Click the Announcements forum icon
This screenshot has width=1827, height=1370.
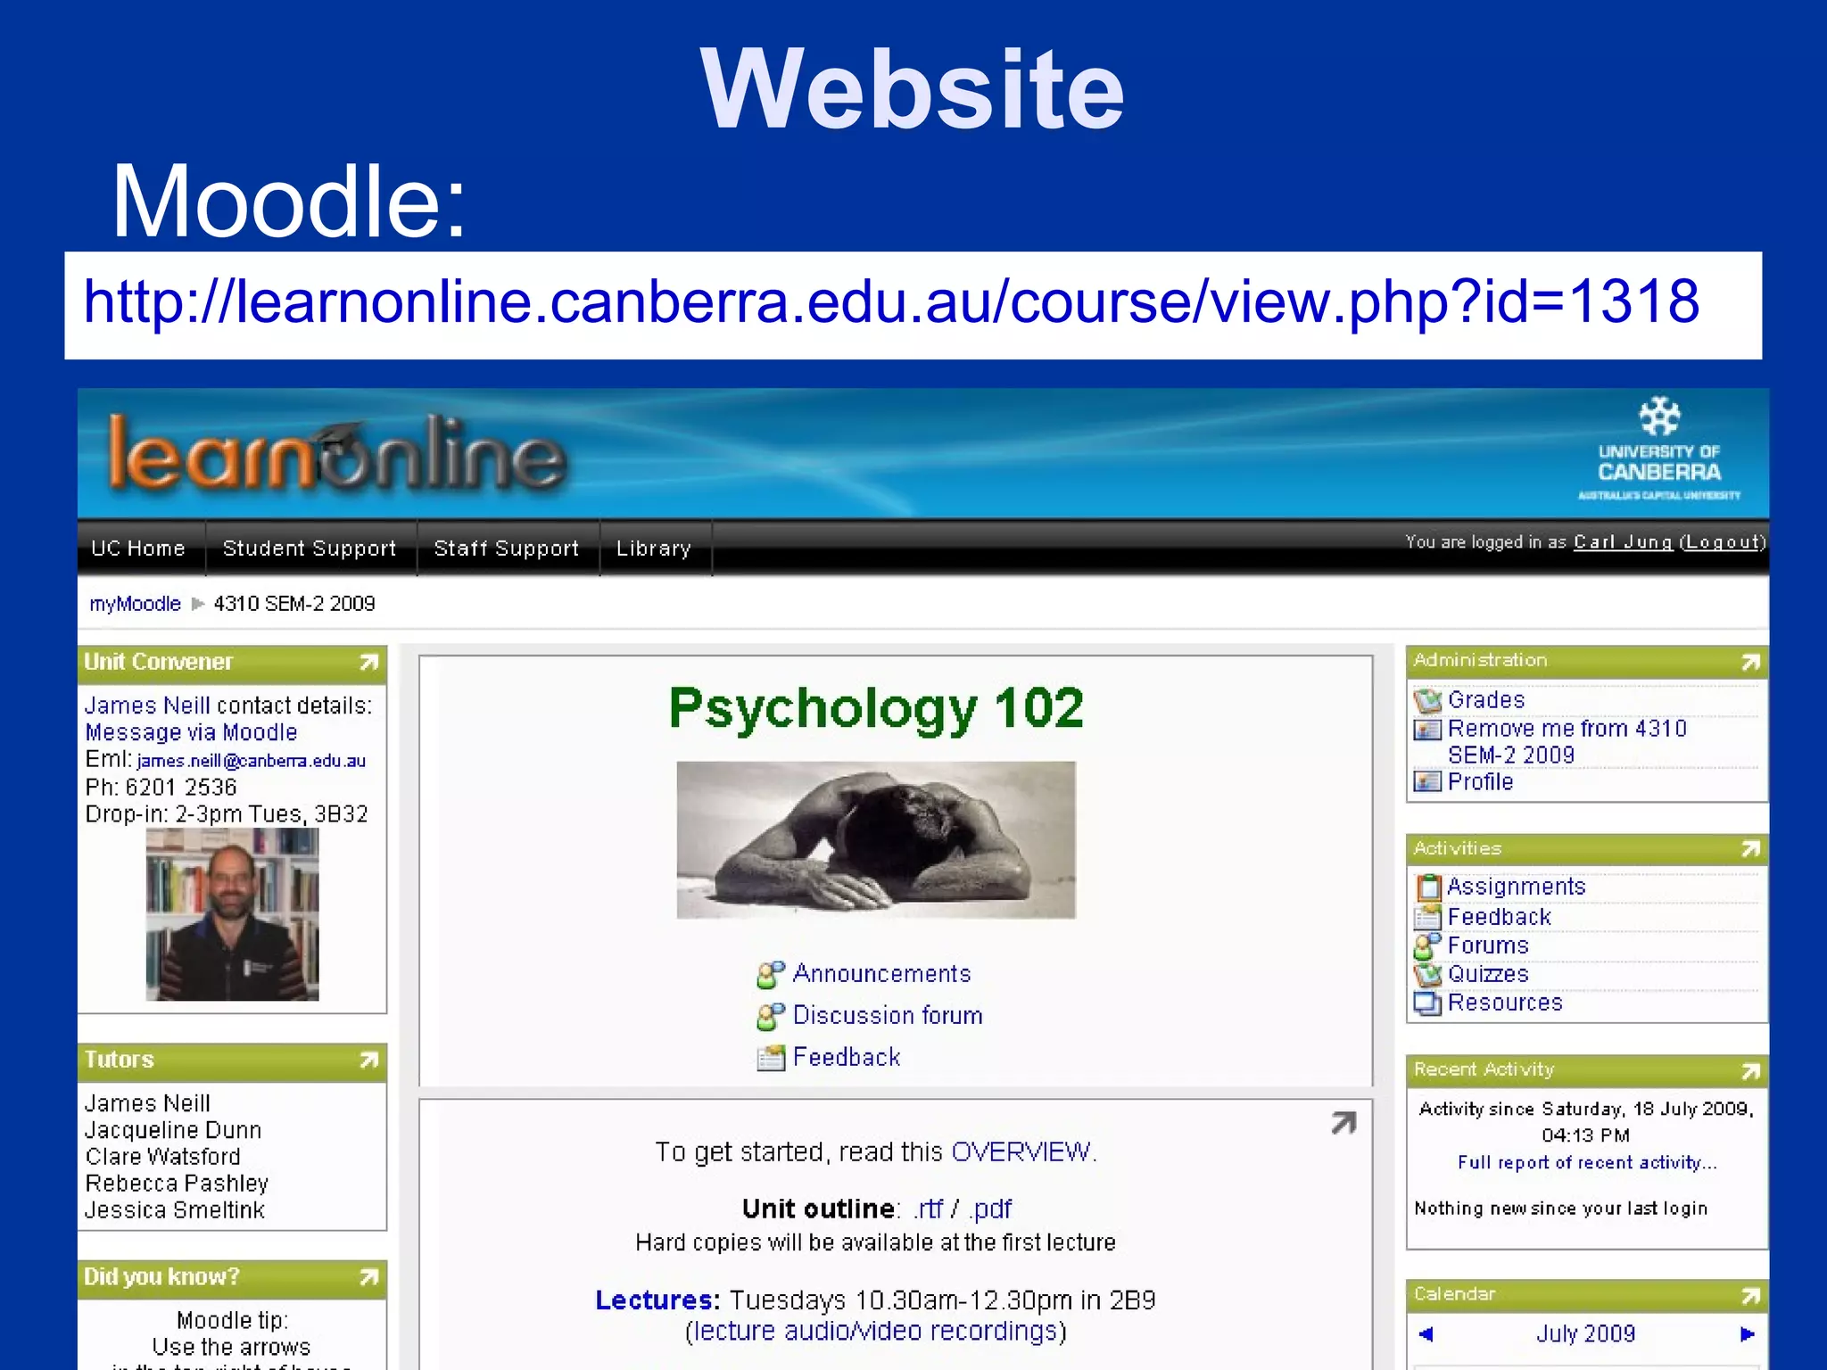point(771,975)
